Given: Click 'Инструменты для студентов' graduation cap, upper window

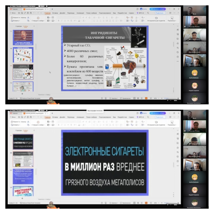Looking at the screenshot, I should [x=156, y=18].
